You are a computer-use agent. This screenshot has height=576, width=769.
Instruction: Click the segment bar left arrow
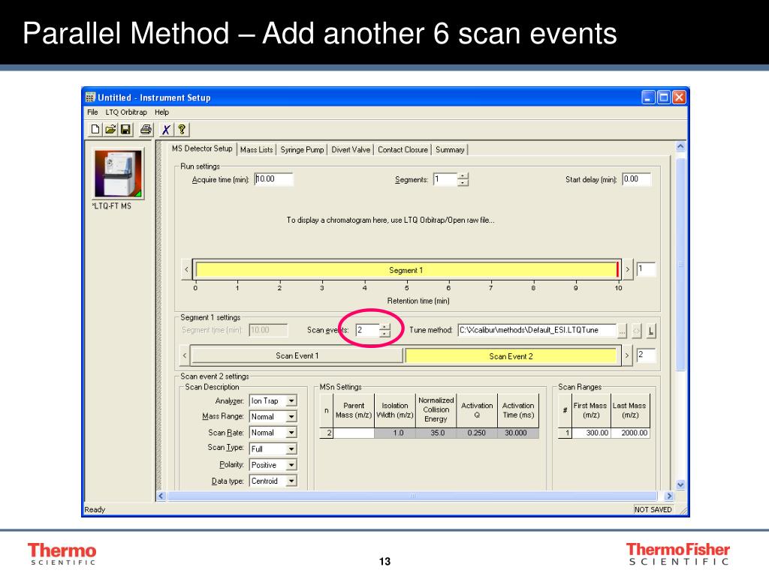tap(186, 269)
